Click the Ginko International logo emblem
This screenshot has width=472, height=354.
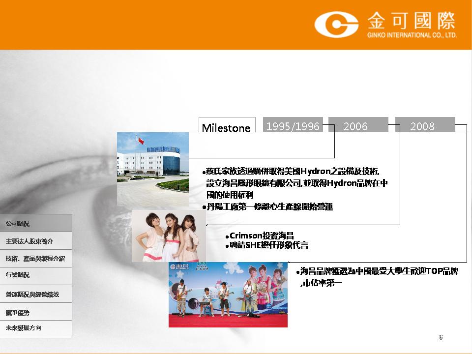coord(336,24)
